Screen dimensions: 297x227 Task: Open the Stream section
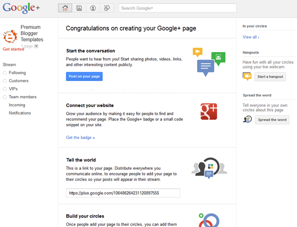click(9, 65)
